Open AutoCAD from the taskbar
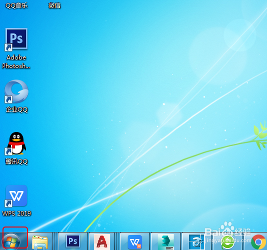This screenshot has width=267, height=250. tap(102, 241)
